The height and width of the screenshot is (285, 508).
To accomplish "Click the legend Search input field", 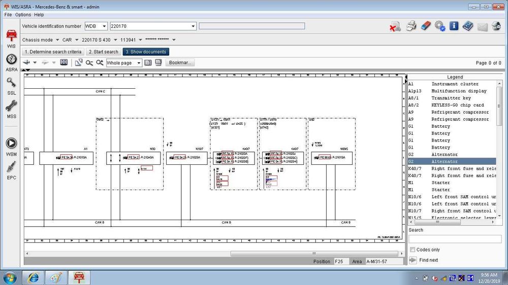I will (455, 239).
